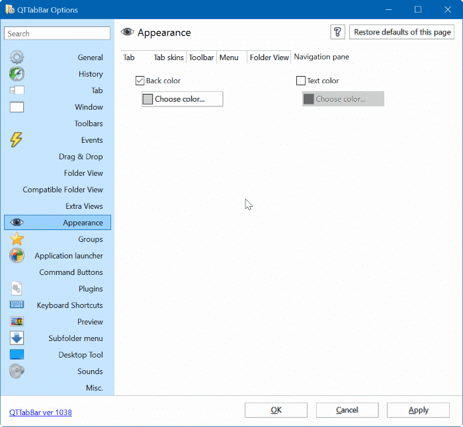Uncheck the Back color checkbox
Screen dimensions: 463x427
140,81
